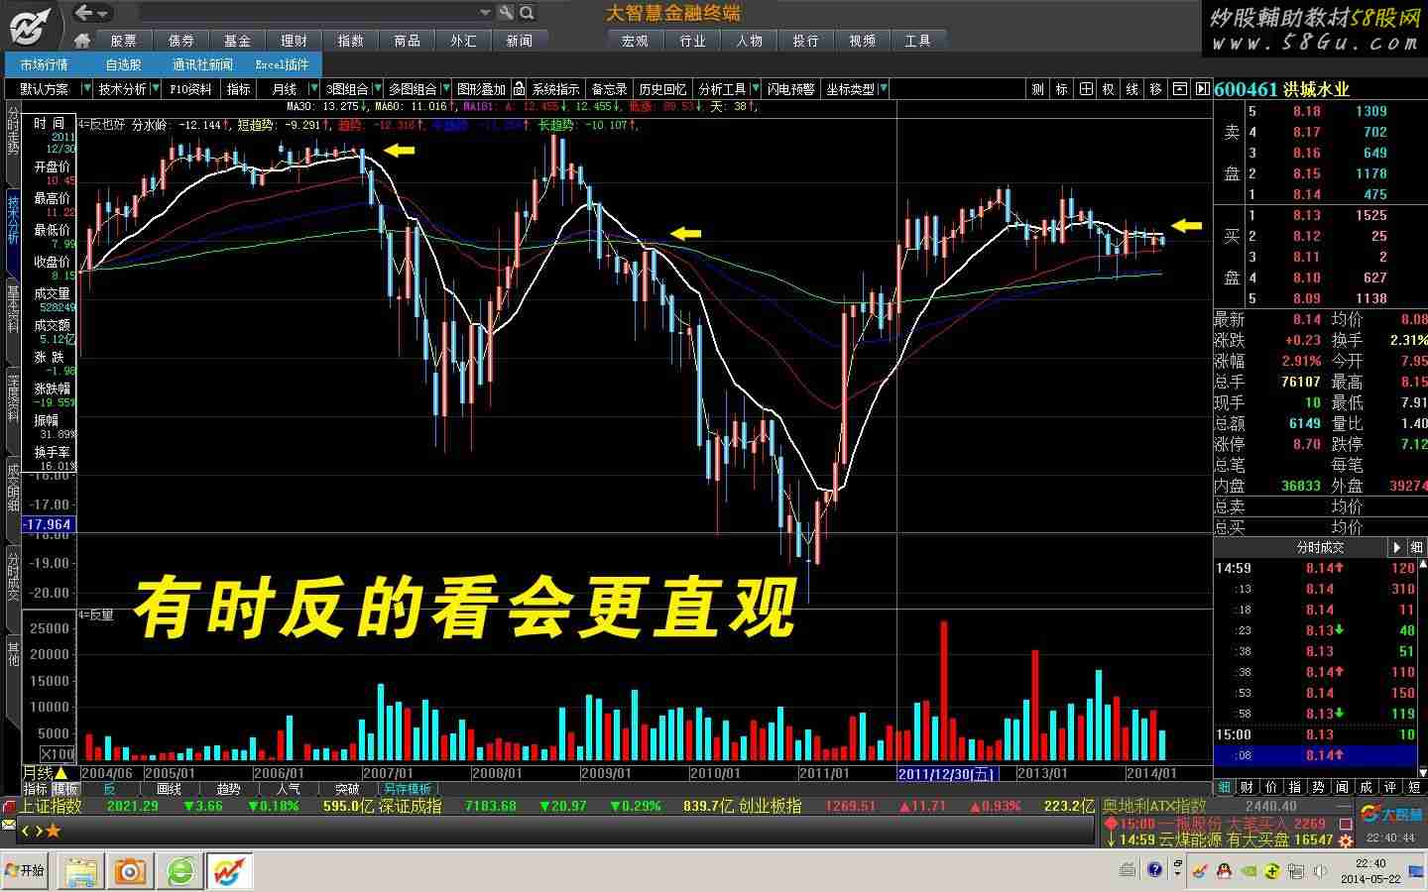Open the file explorer taskbar icon
This screenshot has width=1428, height=892.
[x=80, y=872]
